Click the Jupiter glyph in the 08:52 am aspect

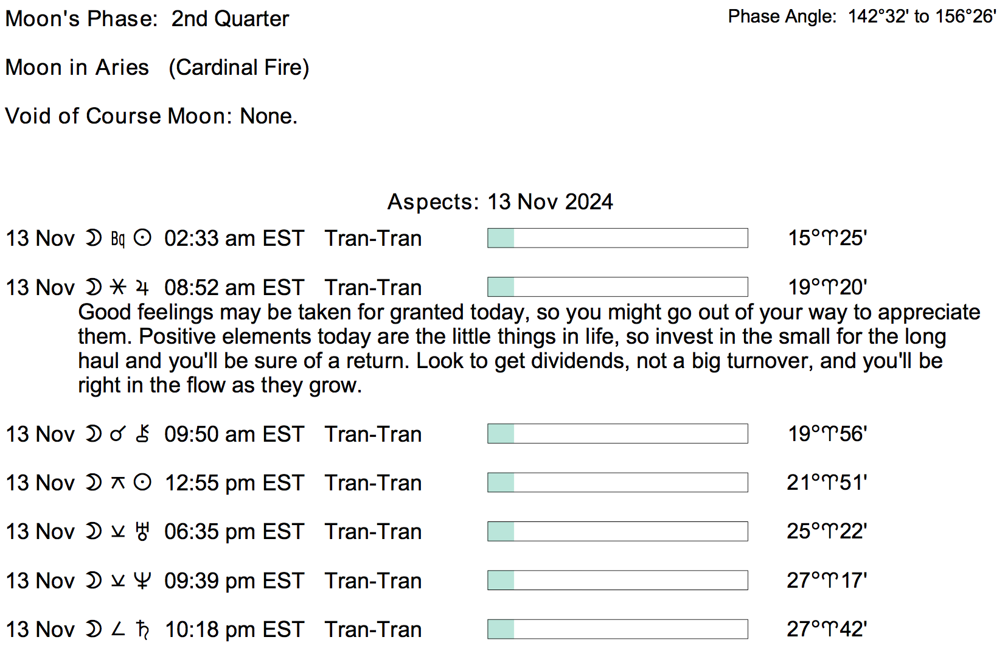[x=142, y=287]
